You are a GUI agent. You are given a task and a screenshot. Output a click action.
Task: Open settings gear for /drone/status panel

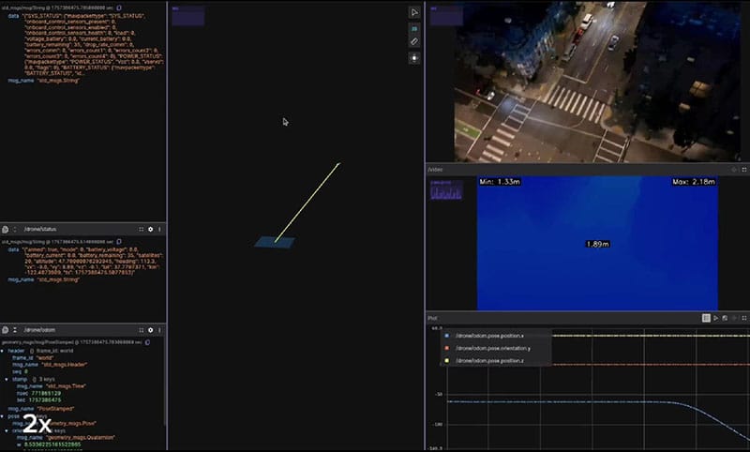(150, 229)
